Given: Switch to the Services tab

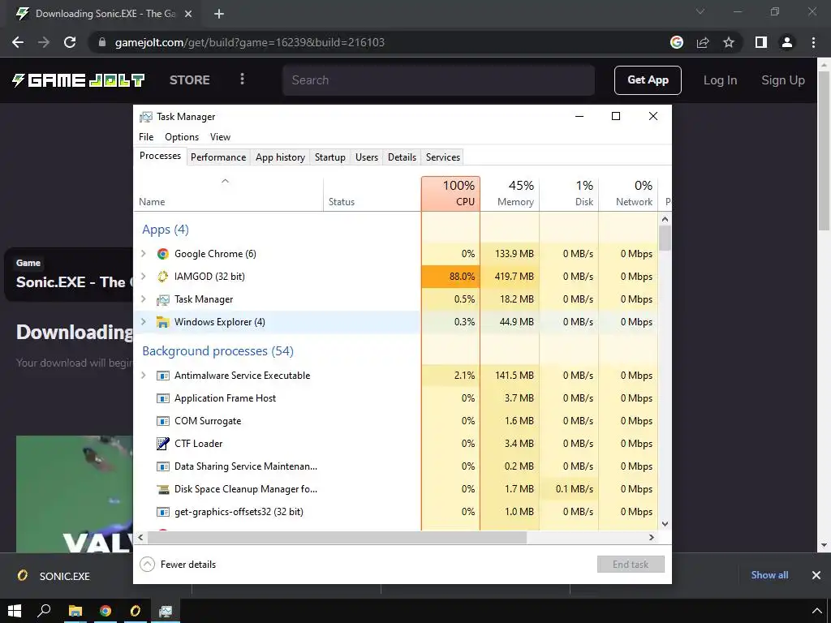Looking at the screenshot, I should [443, 157].
